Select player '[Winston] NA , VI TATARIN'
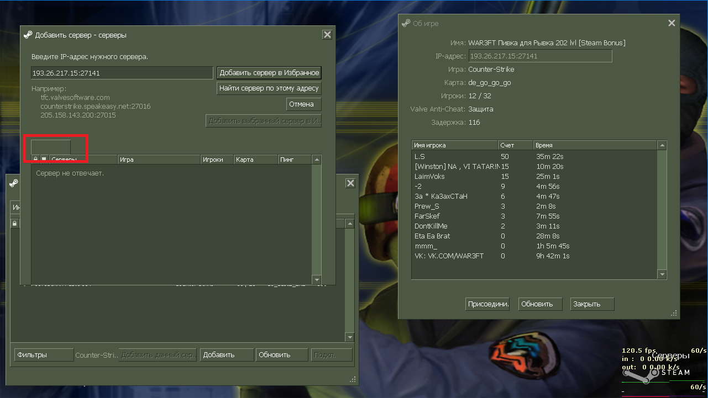Image resolution: width=708 pixels, height=398 pixels. (534, 167)
